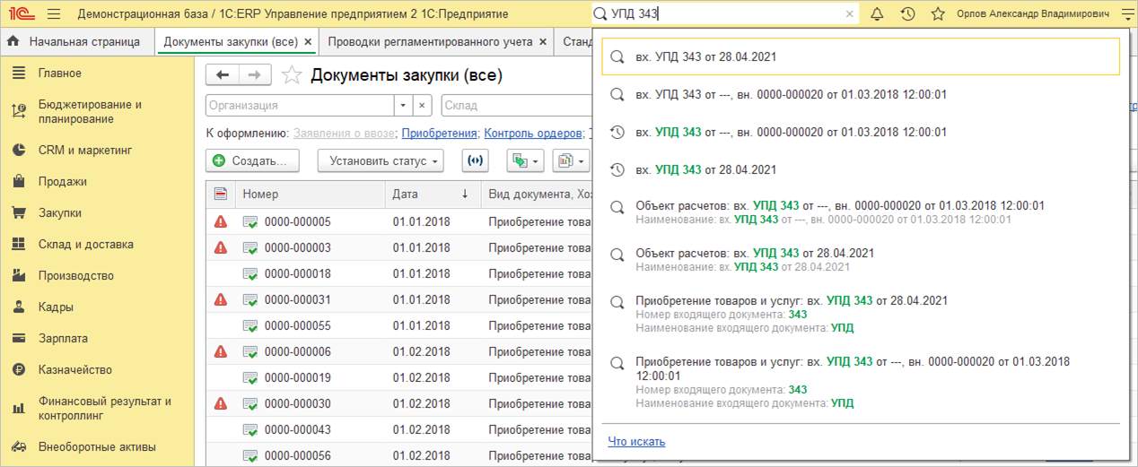Open the Установить статус dropdown
This screenshot has width=1138, height=467.
(381, 161)
